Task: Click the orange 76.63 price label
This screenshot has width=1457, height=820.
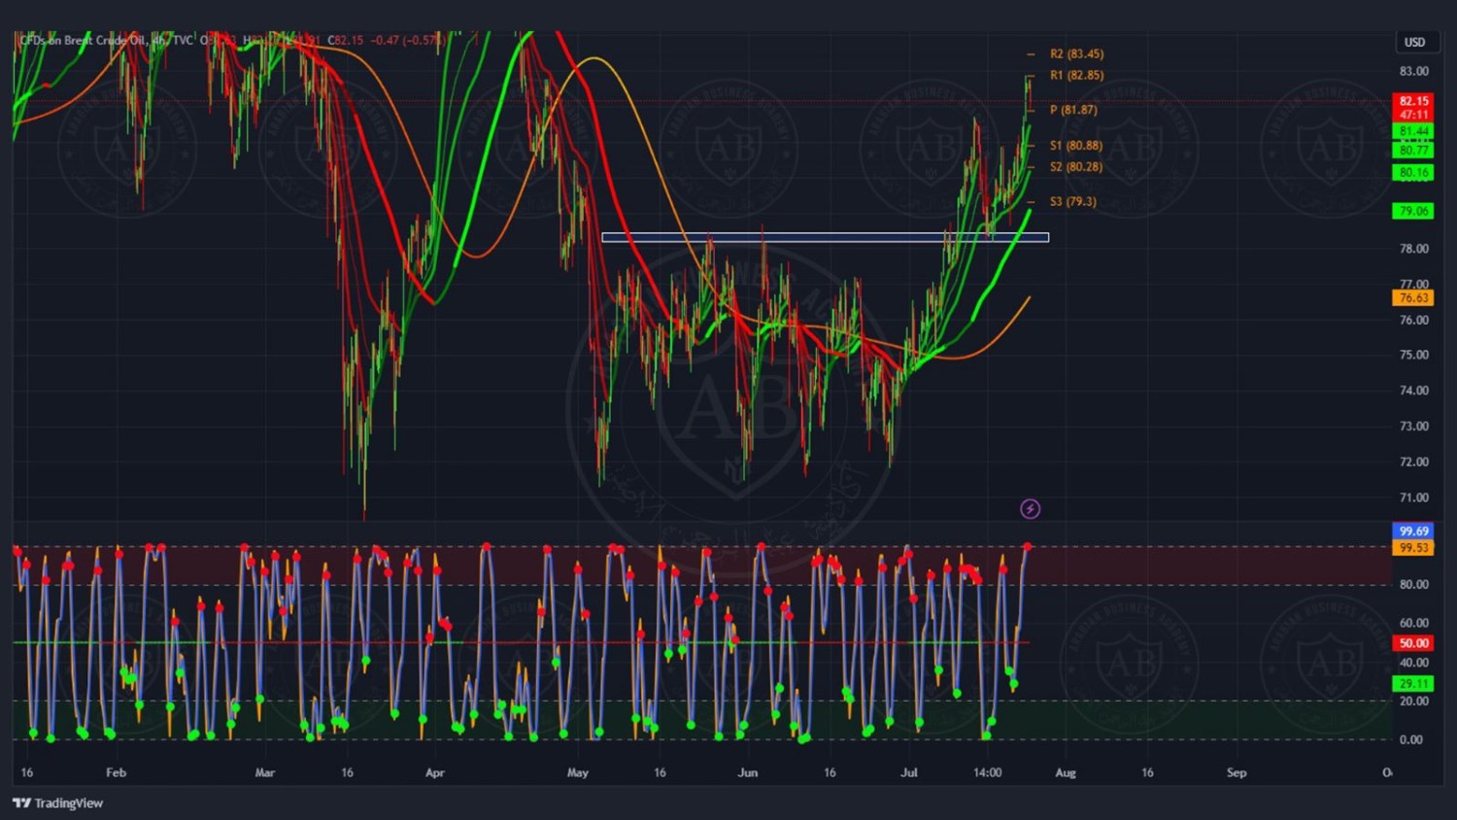Action: tap(1413, 298)
